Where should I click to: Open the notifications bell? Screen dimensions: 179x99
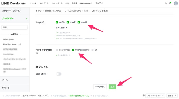tap(170, 3)
